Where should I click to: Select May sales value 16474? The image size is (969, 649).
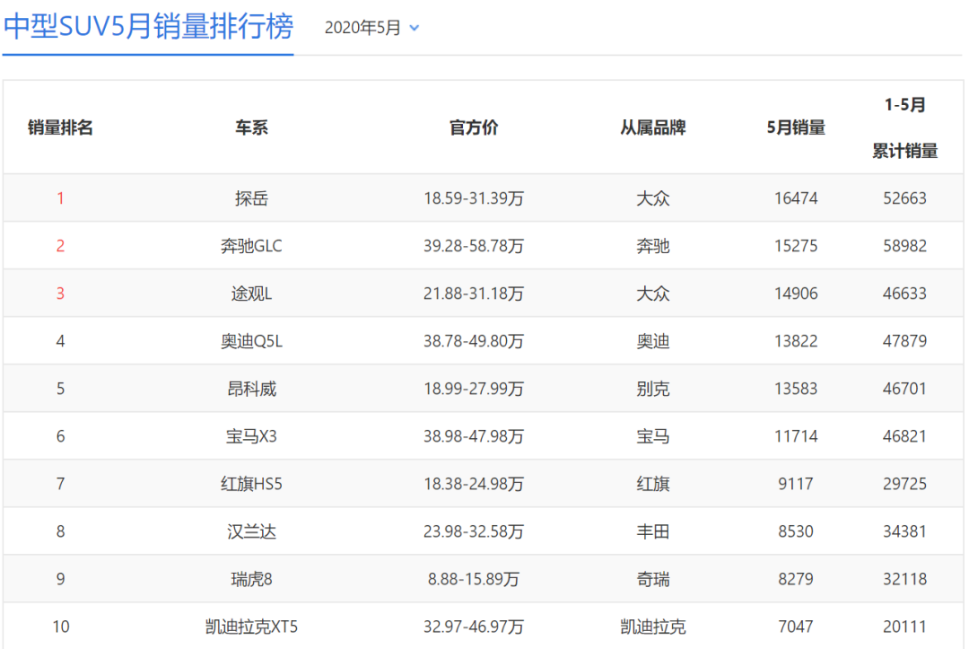[796, 198]
